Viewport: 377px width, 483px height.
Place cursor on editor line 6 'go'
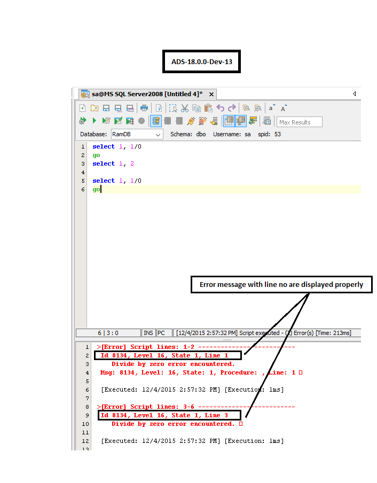click(x=96, y=189)
